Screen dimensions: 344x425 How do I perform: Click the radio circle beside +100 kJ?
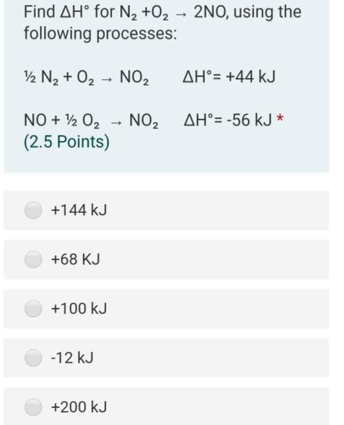coord(34,309)
